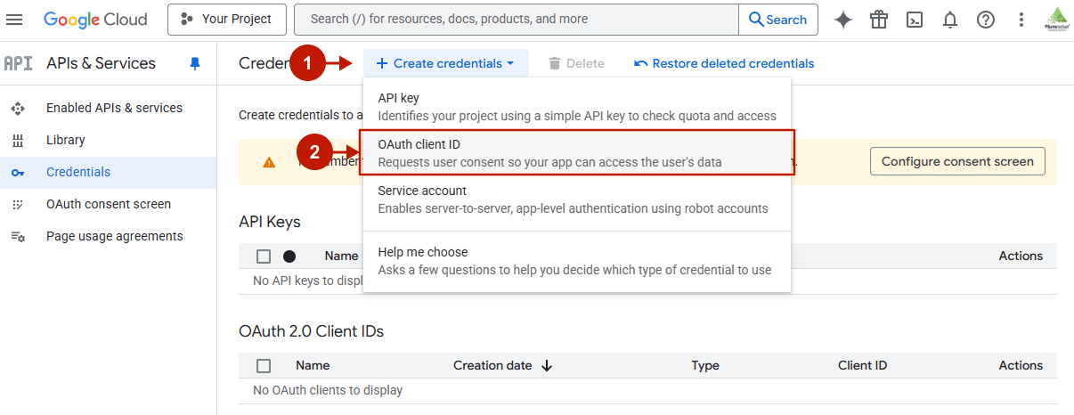This screenshot has width=1074, height=415.
Task: Pick Help me choose option
Action: click(x=577, y=261)
